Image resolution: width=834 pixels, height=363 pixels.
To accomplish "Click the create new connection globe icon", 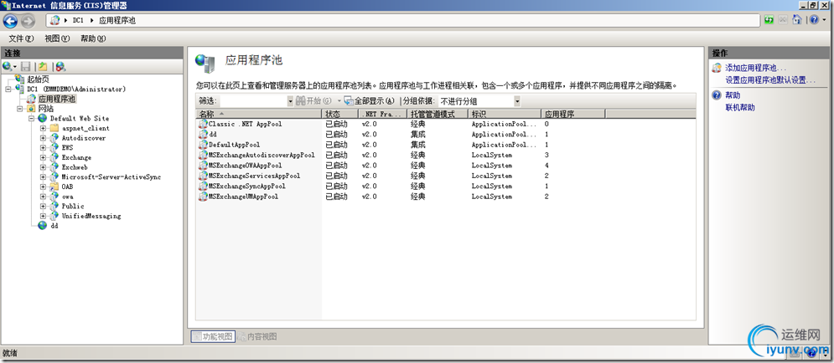I will pos(8,66).
